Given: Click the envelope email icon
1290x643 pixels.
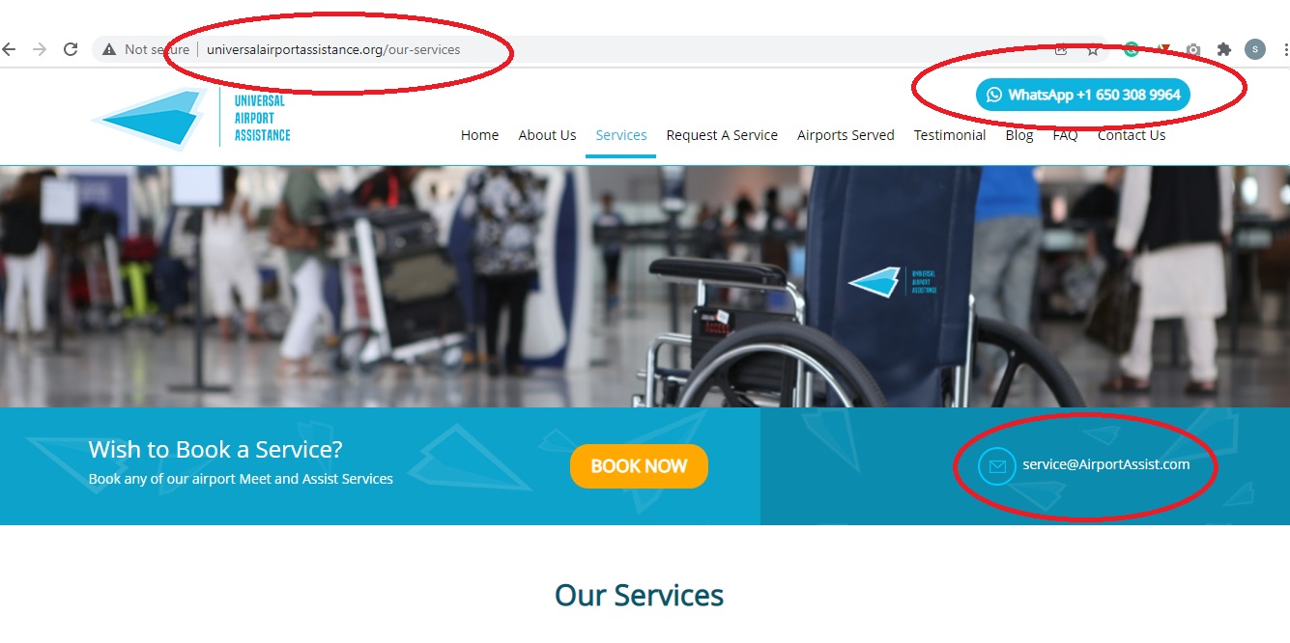Looking at the screenshot, I should click(x=997, y=466).
